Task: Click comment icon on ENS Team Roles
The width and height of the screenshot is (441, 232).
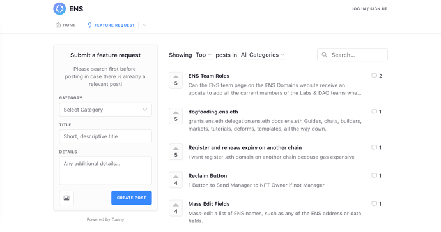Action: 374,76
